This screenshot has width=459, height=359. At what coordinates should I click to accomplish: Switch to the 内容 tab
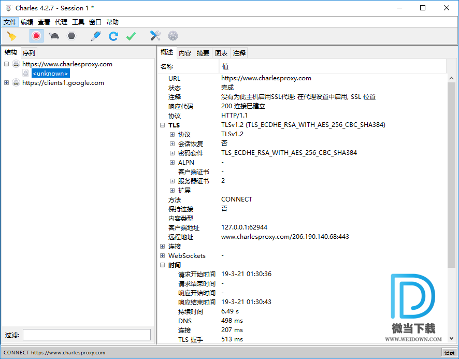pyautogui.click(x=185, y=53)
